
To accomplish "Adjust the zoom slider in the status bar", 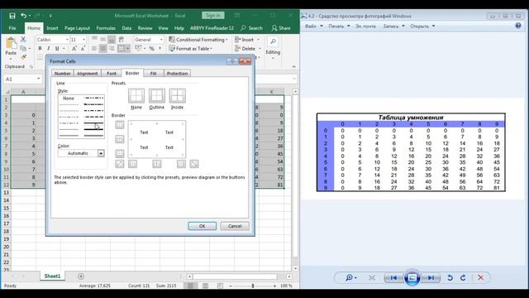I will pos(252,286).
